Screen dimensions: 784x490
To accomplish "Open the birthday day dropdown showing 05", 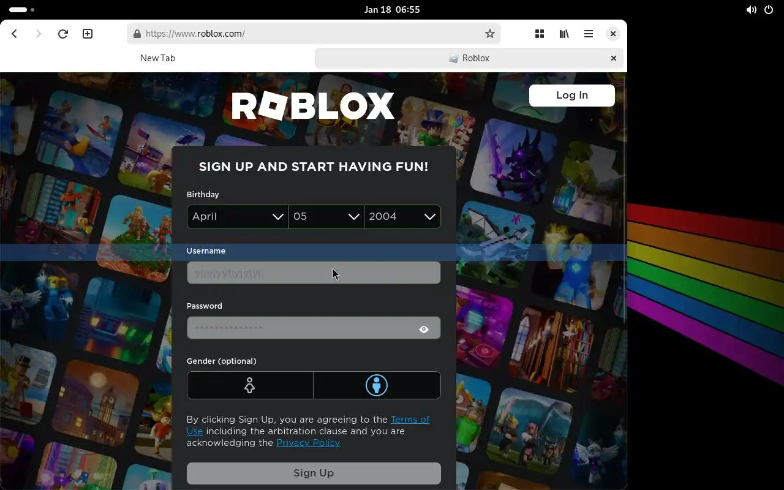I will coord(326,216).
